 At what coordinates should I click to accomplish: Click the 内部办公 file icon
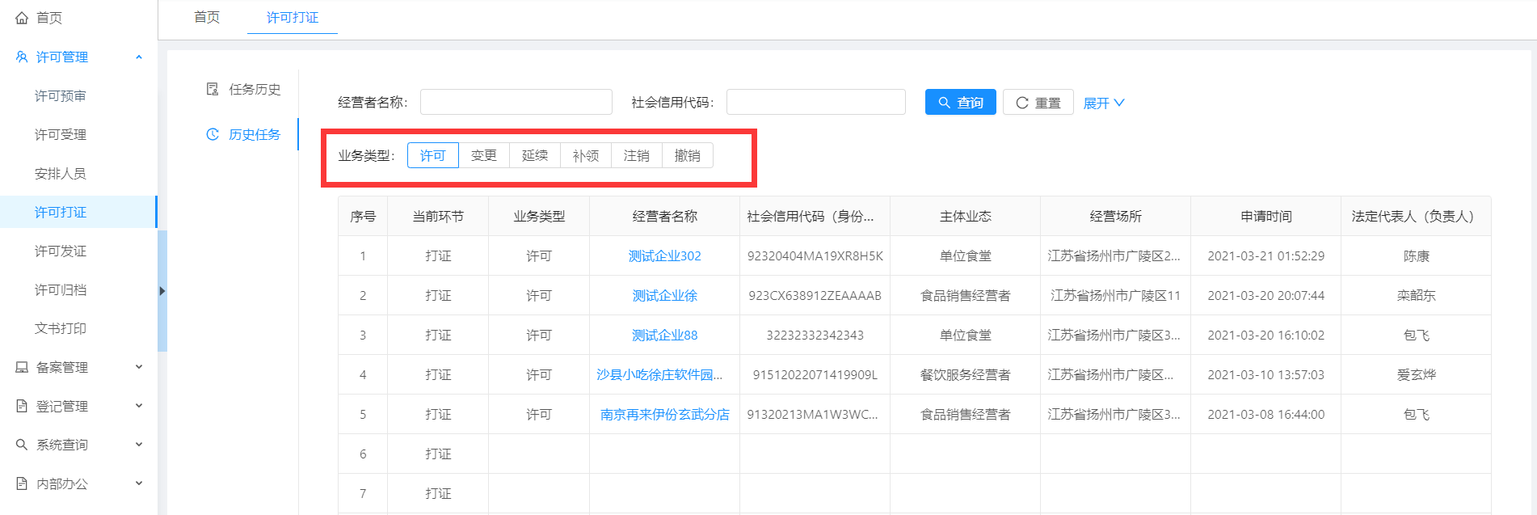coord(22,483)
